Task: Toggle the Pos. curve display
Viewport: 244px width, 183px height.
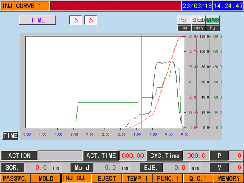Action: tap(184, 20)
